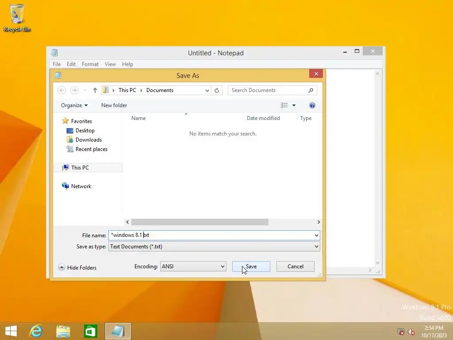Open the Encoding ANSI dropdown

[x=193, y=266]
